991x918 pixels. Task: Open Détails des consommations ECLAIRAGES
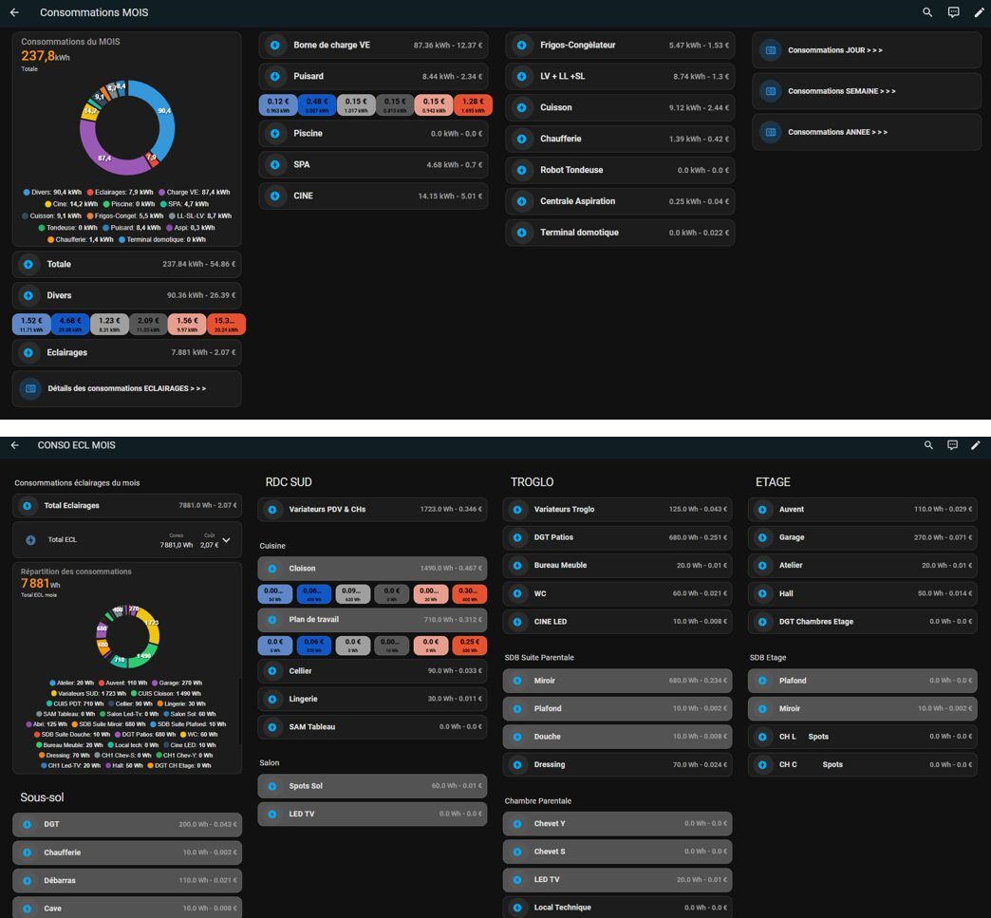126,388
